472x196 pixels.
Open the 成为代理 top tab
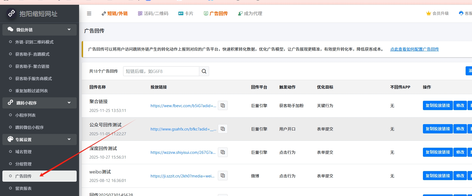point(250,14)
